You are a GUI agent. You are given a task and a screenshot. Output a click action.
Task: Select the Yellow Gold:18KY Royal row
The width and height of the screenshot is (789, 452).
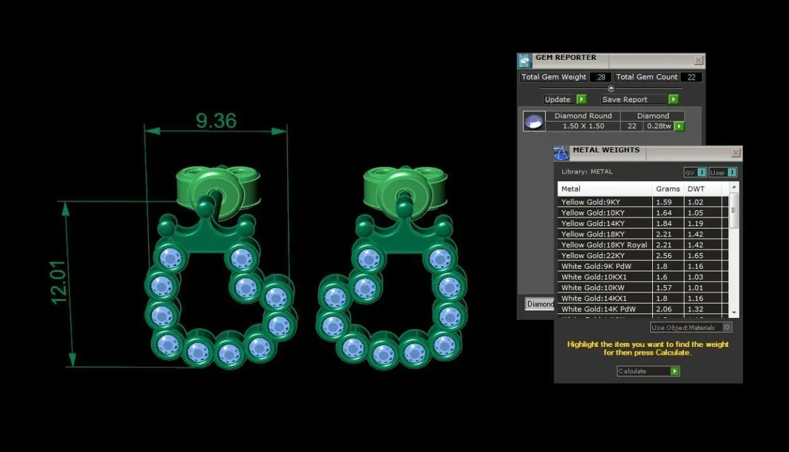(x=644, y=245)
